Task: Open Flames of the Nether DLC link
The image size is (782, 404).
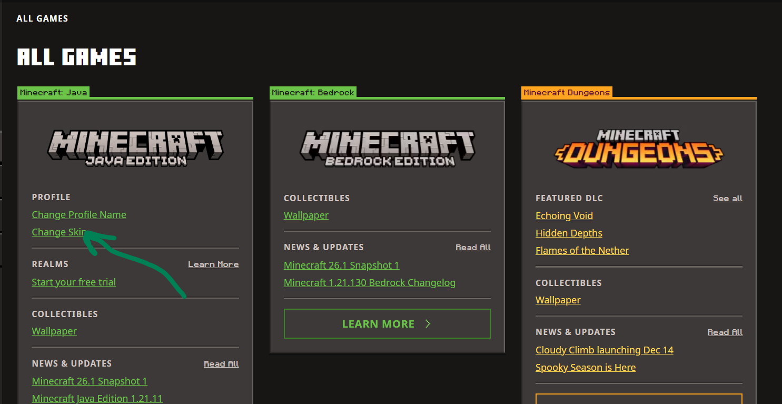Action: pyautogui.click(x=582, y=251)
